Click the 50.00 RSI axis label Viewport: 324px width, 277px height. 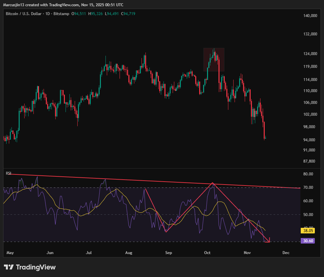[x=308, y=215]
